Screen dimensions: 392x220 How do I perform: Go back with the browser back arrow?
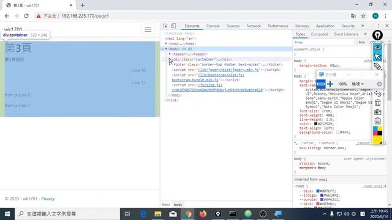(7, 16)
